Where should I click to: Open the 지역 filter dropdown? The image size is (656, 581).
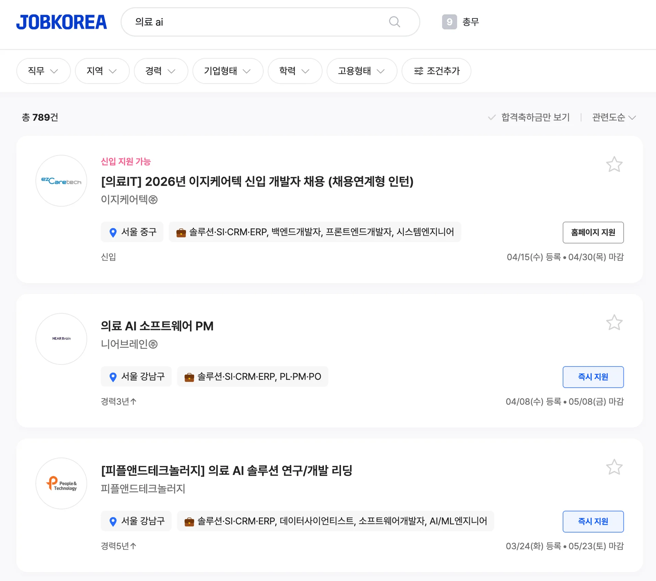(x=102, y=71)
